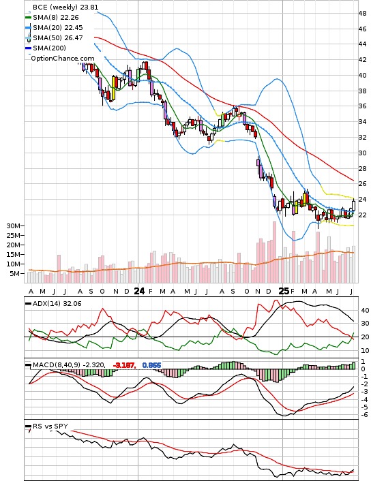This screenshot has height=481, width=386.
Task: Click the 46 price axis label
Action: pyautogui.click(x=362, y=29)
